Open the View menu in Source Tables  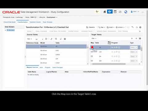(x=29, y=39)
